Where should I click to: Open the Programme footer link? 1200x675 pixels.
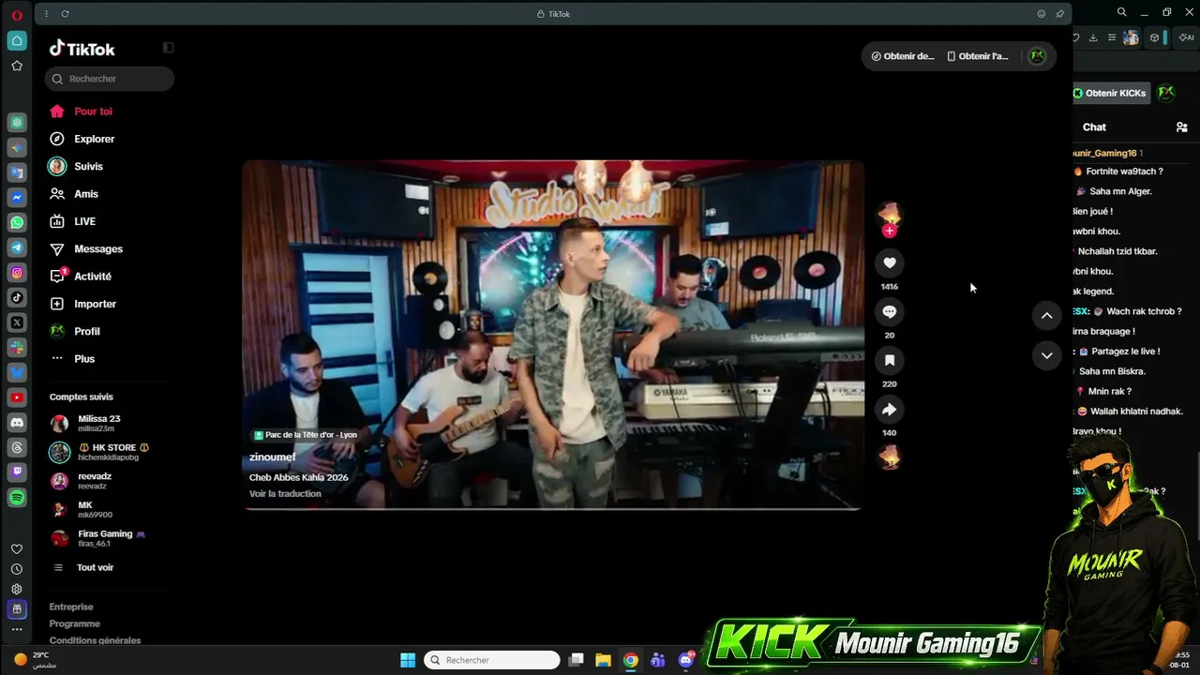74,623
